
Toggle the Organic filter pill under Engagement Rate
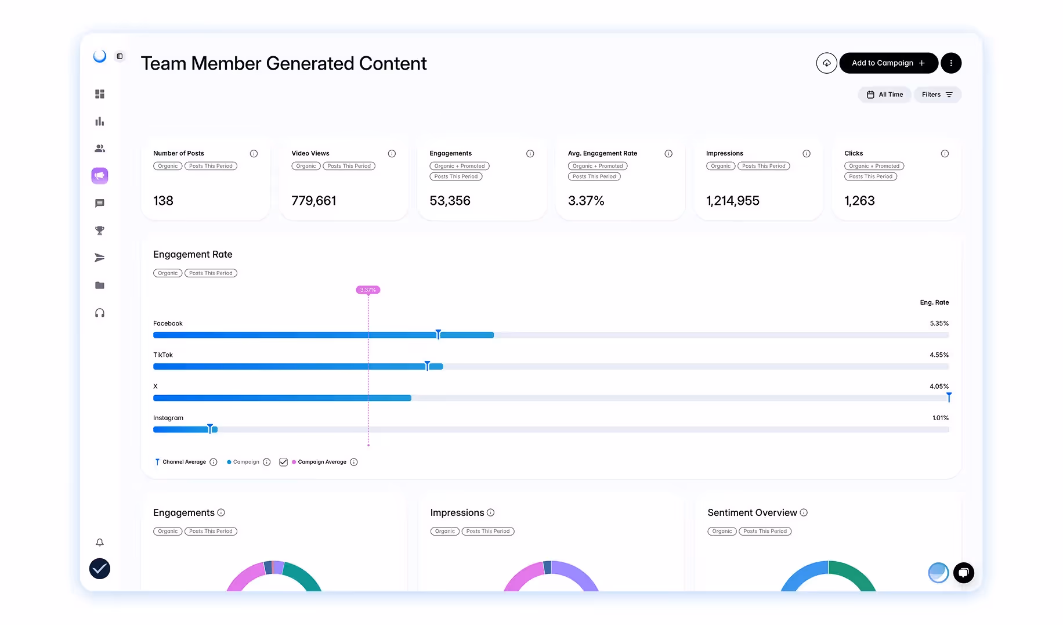click(167, 273)
